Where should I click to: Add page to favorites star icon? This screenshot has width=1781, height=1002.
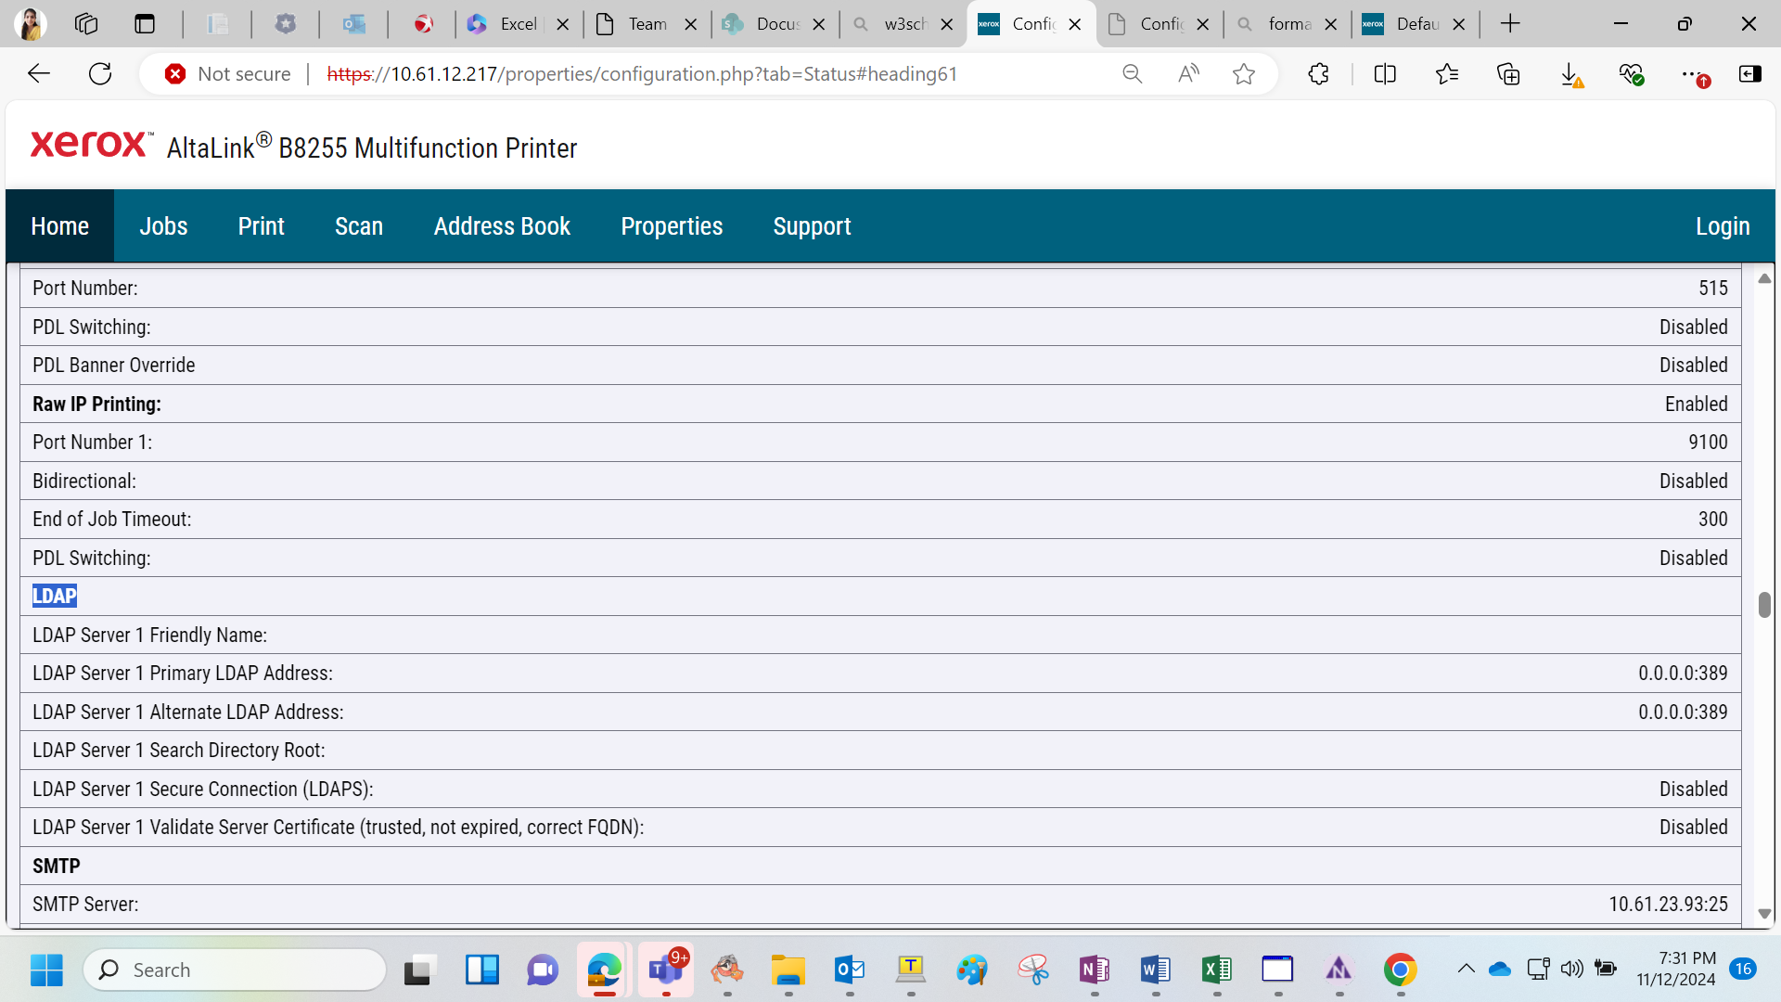[1244, 74]
